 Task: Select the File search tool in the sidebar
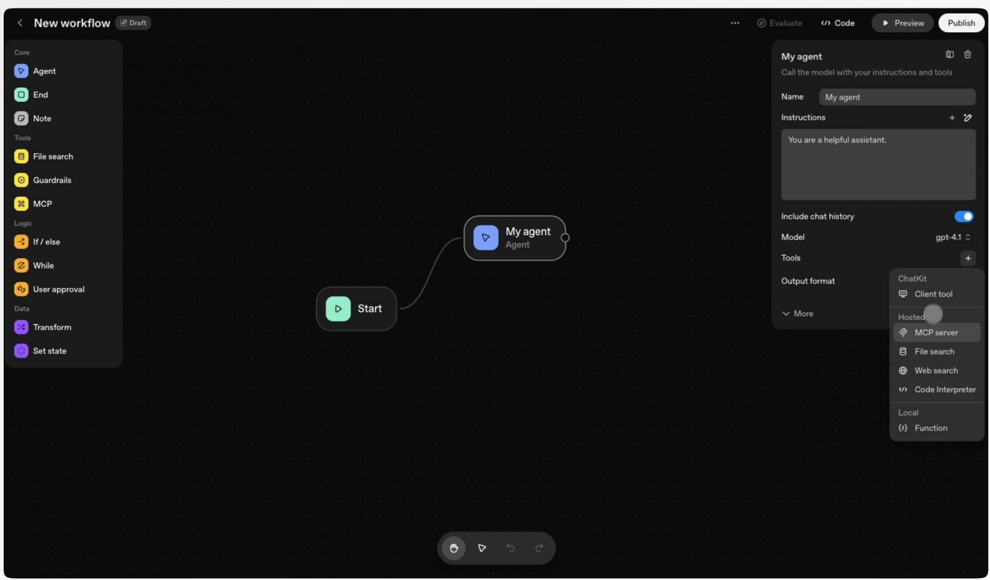click(53, 156)
